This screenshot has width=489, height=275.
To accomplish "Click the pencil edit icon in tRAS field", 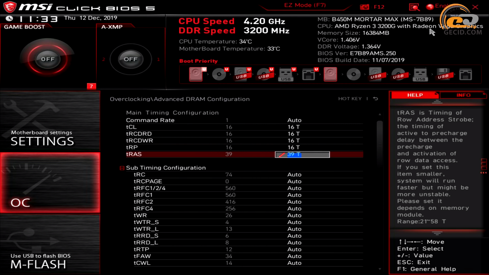I will pos(282,155).
